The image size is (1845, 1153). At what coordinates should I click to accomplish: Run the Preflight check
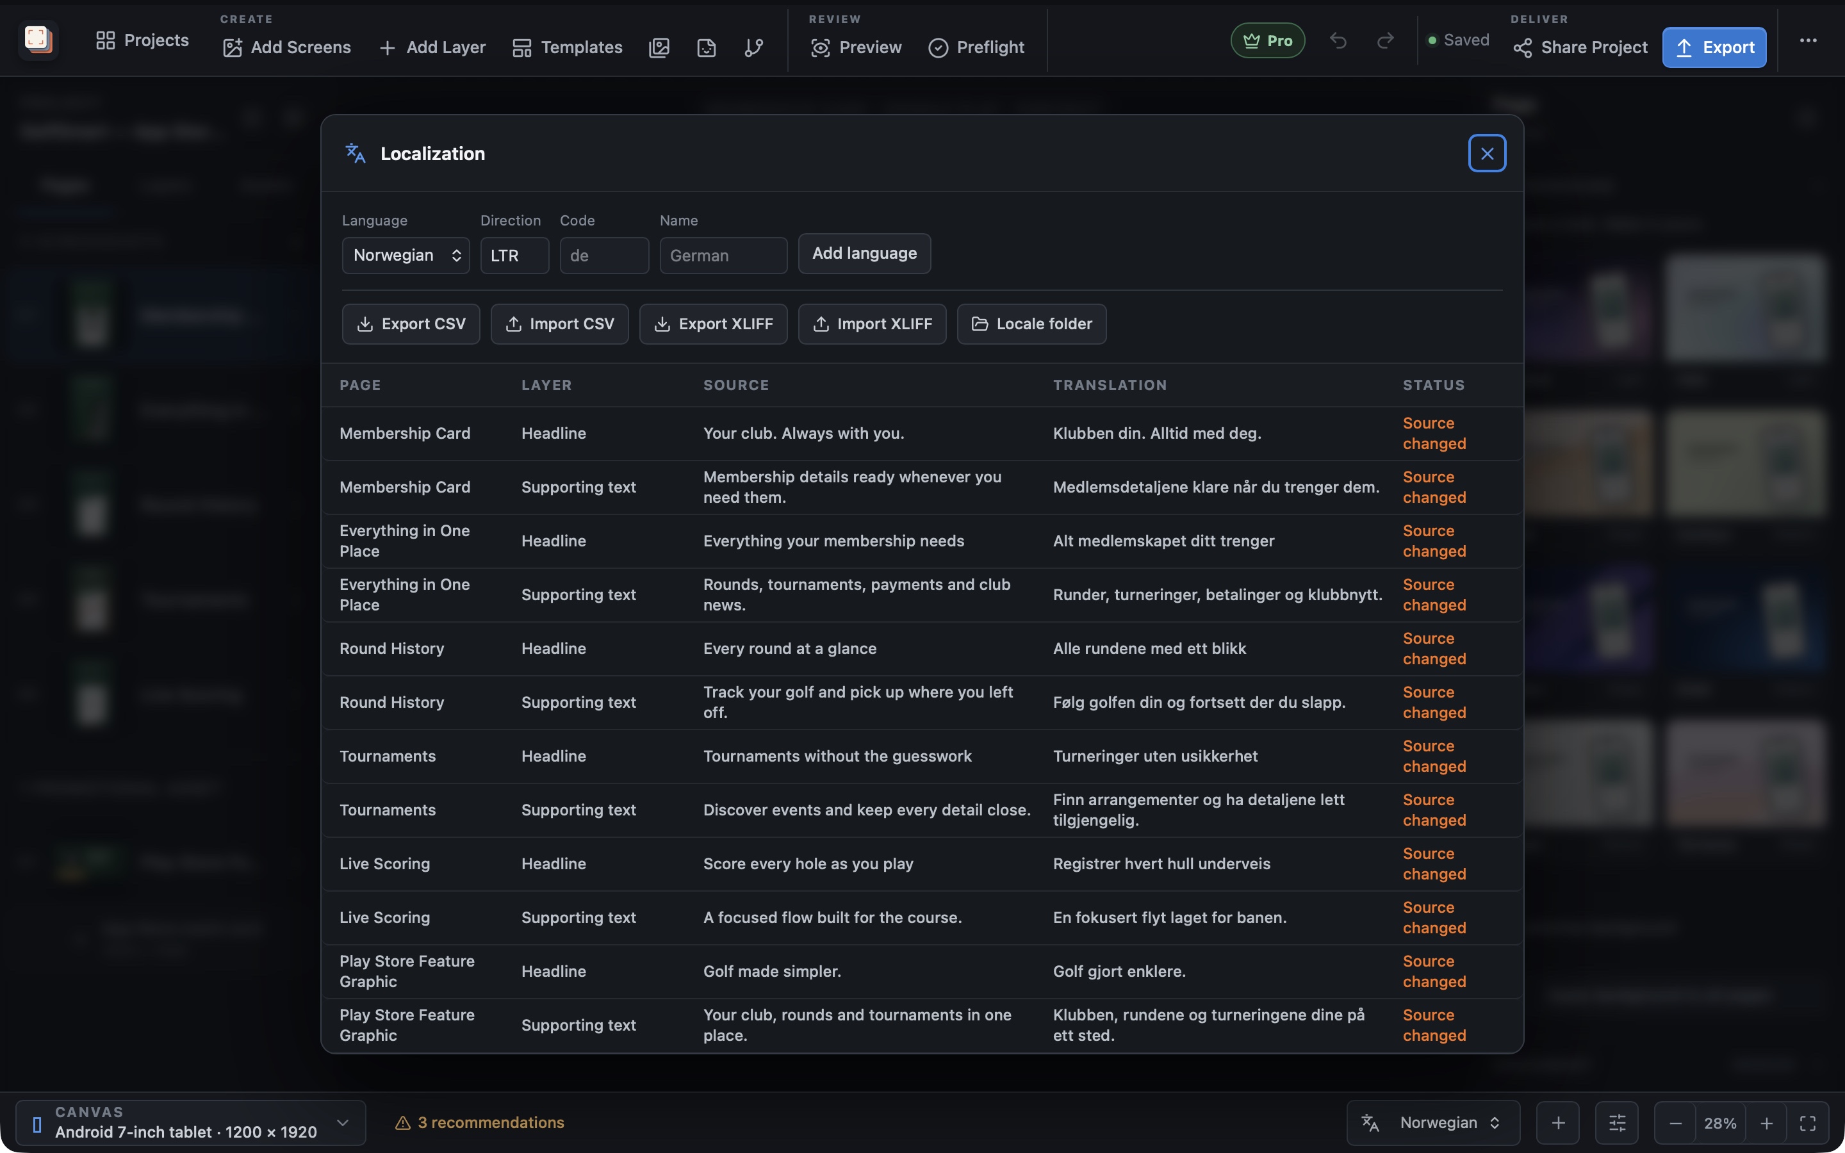(x=976, y=47)
